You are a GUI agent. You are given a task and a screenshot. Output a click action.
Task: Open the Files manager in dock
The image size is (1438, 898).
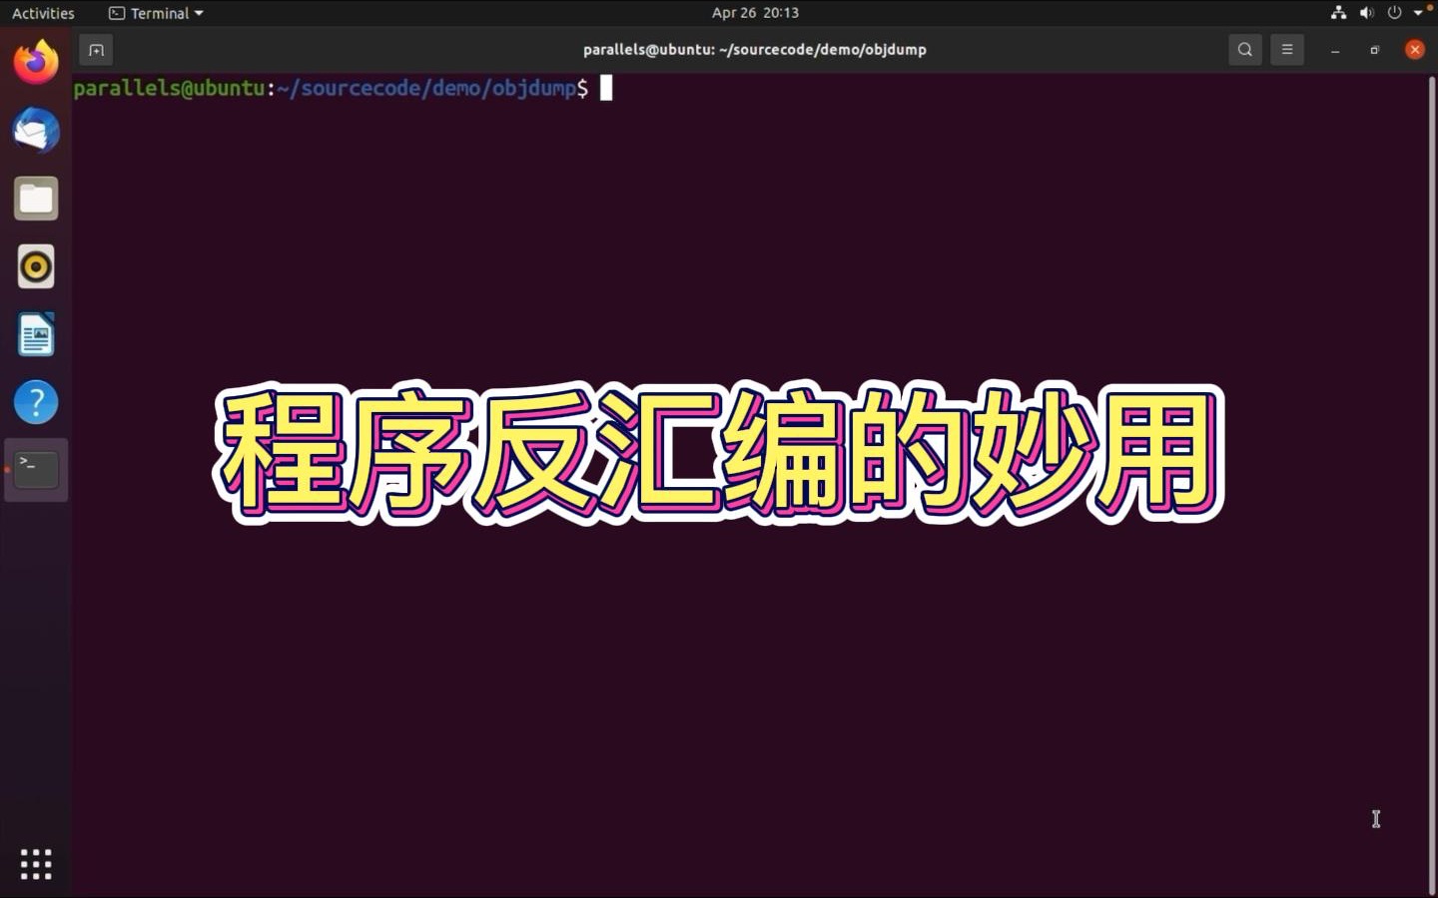click(36, 199)
